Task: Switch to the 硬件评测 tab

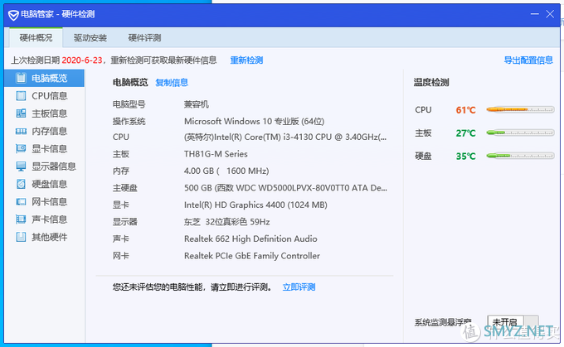Action: tap(144, 38)
